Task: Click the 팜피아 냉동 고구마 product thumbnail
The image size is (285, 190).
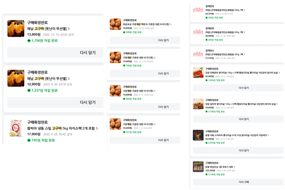Action: click(x=16, y=128)
